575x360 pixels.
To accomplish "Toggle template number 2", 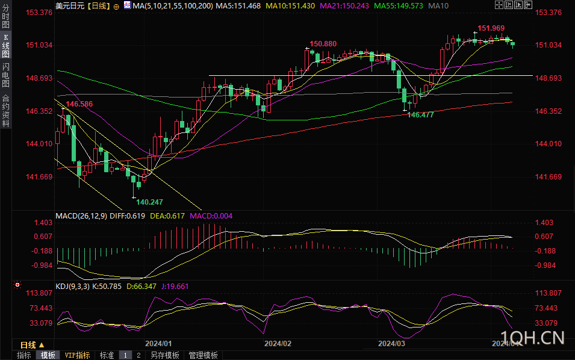I will click(x=138, y=355).
